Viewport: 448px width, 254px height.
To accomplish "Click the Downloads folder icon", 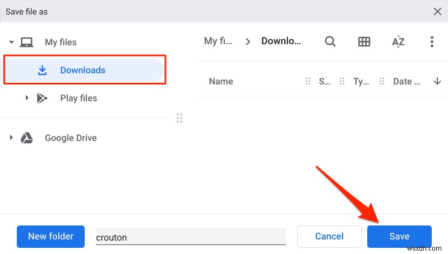I will click(42, 70).
